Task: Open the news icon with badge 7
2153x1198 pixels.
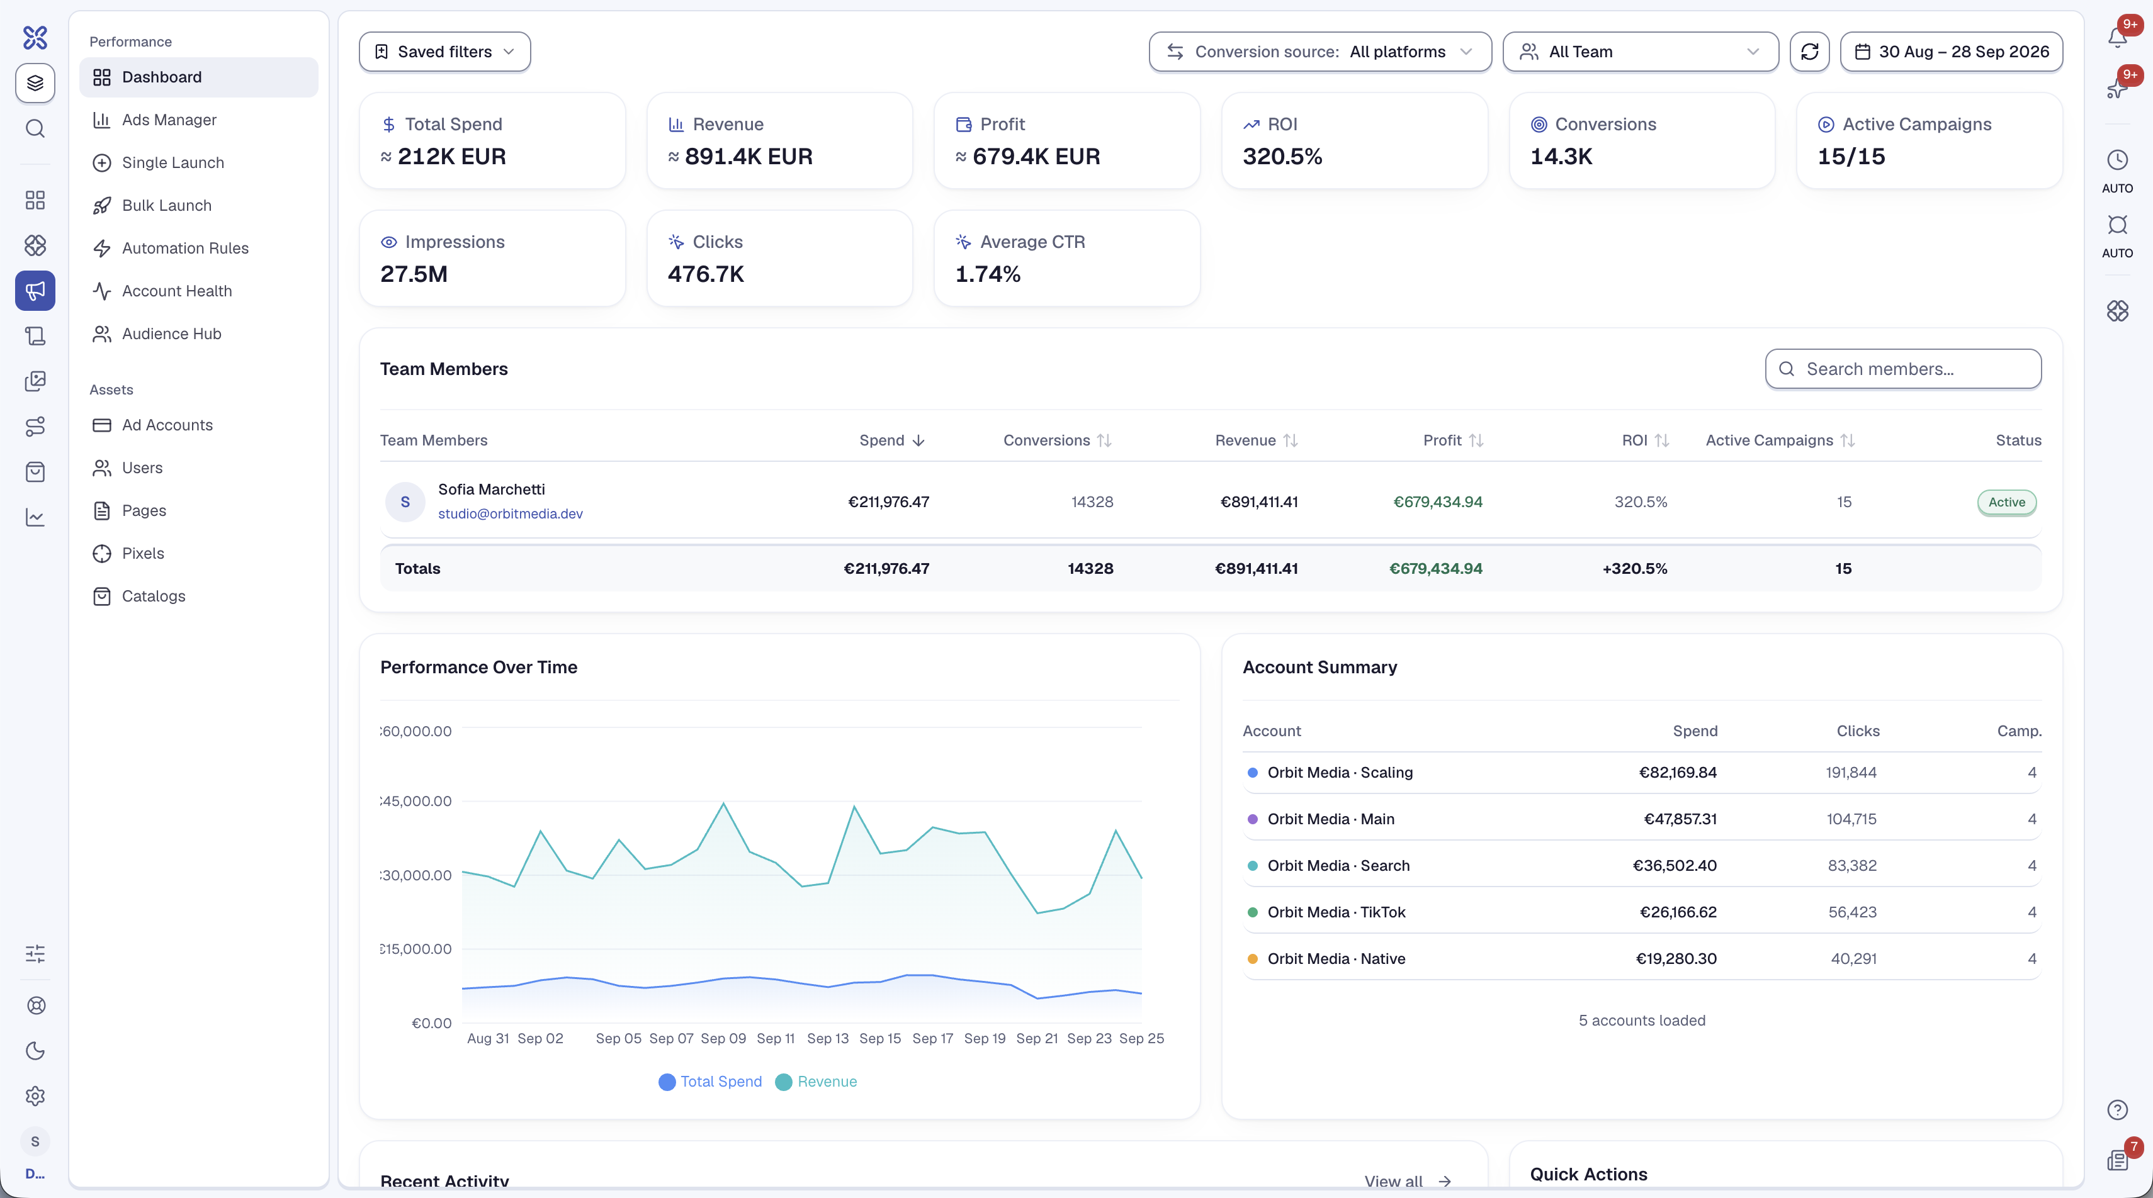Action: [2117, 1160]
